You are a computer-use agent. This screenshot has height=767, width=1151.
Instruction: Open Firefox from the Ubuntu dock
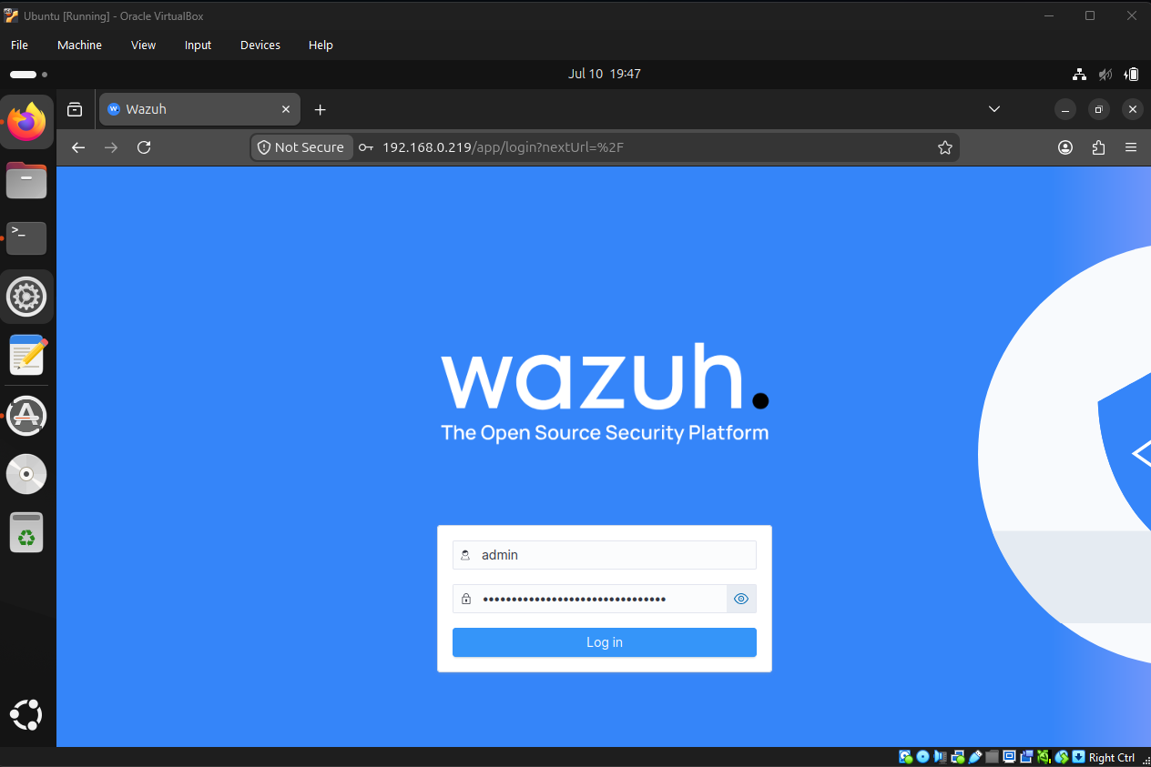[27, 122]
